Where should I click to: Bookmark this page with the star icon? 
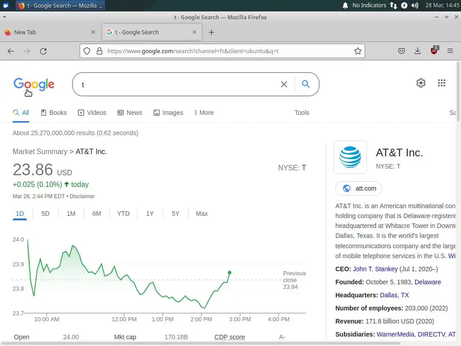(x=358, y=51)
